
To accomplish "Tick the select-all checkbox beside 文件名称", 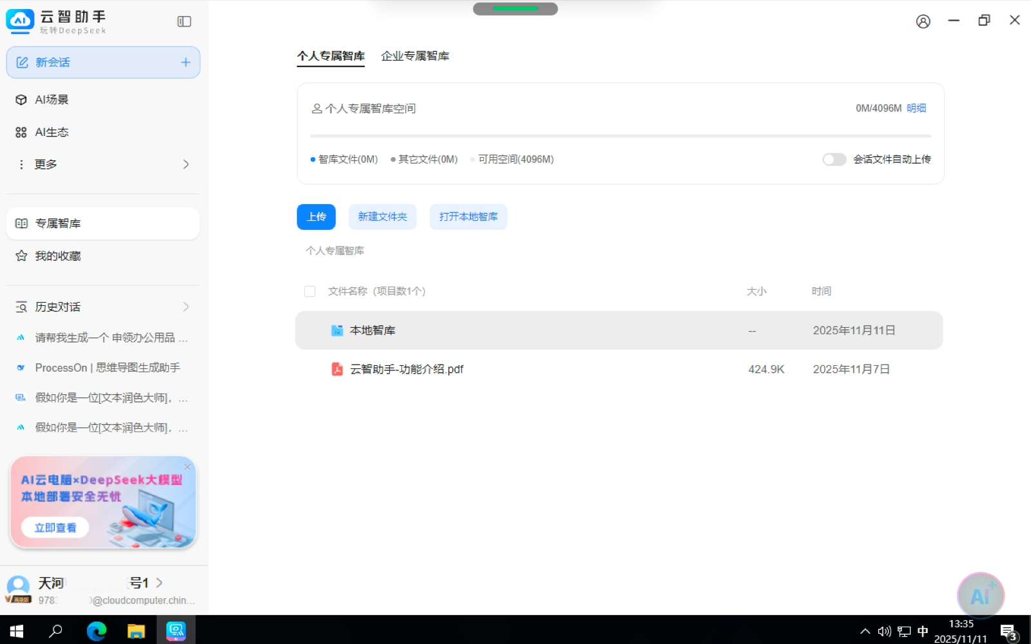I will pos(310,292).
